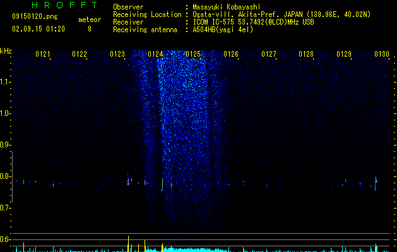
Task: Click the Receiving antenna label
Action: point(145,30)
